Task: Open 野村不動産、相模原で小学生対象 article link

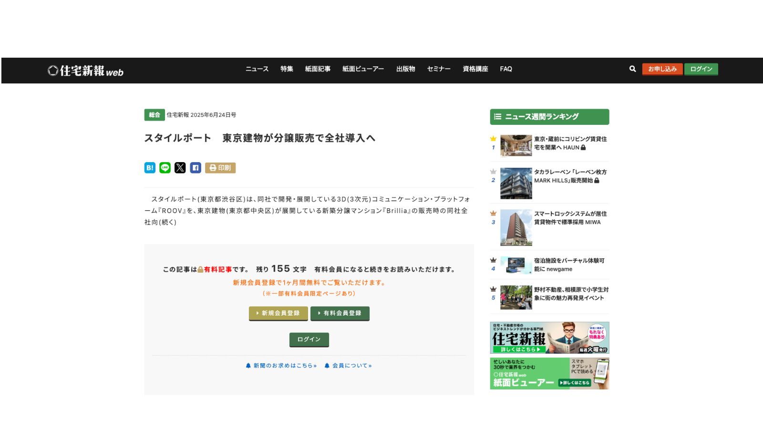Action: 571,294
